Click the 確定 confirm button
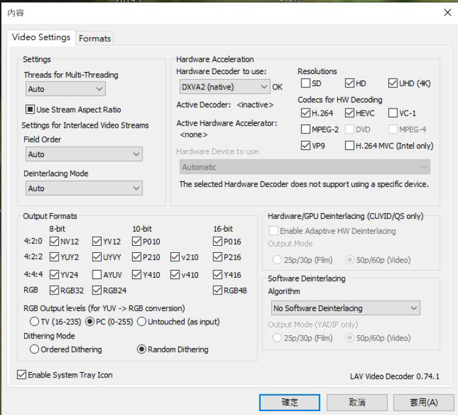This screenshot has height=415, width=458. click(289, 402)
